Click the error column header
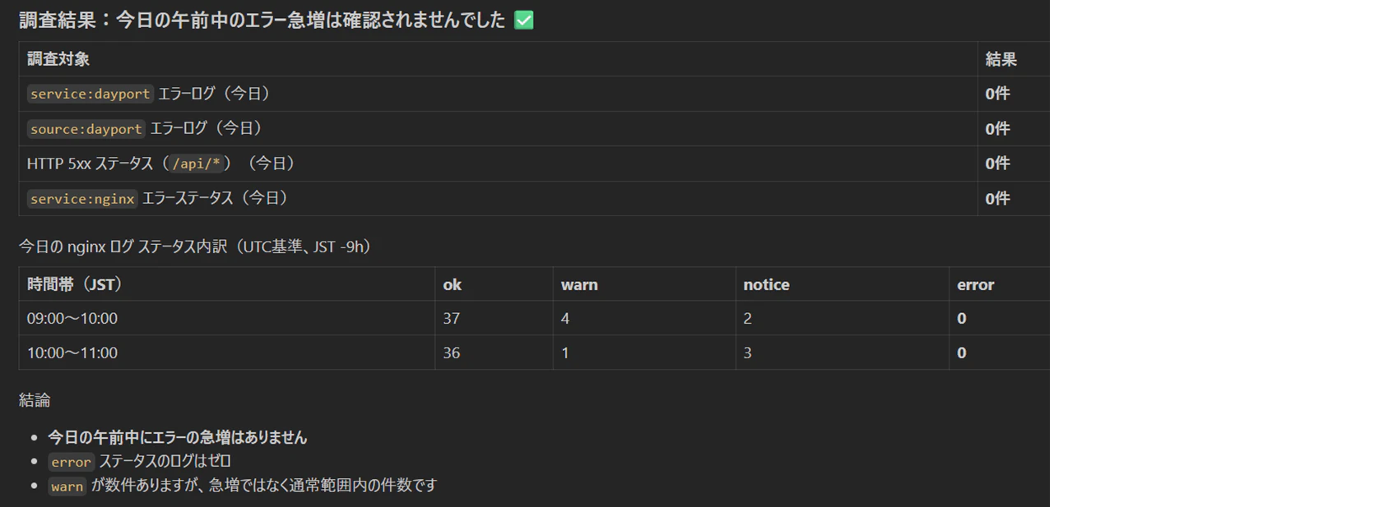The image size is (1379, 507). coord(976,284)
